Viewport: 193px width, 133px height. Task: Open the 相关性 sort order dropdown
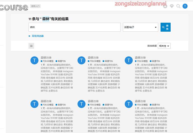pyautogui.click(x=164, y=46)
